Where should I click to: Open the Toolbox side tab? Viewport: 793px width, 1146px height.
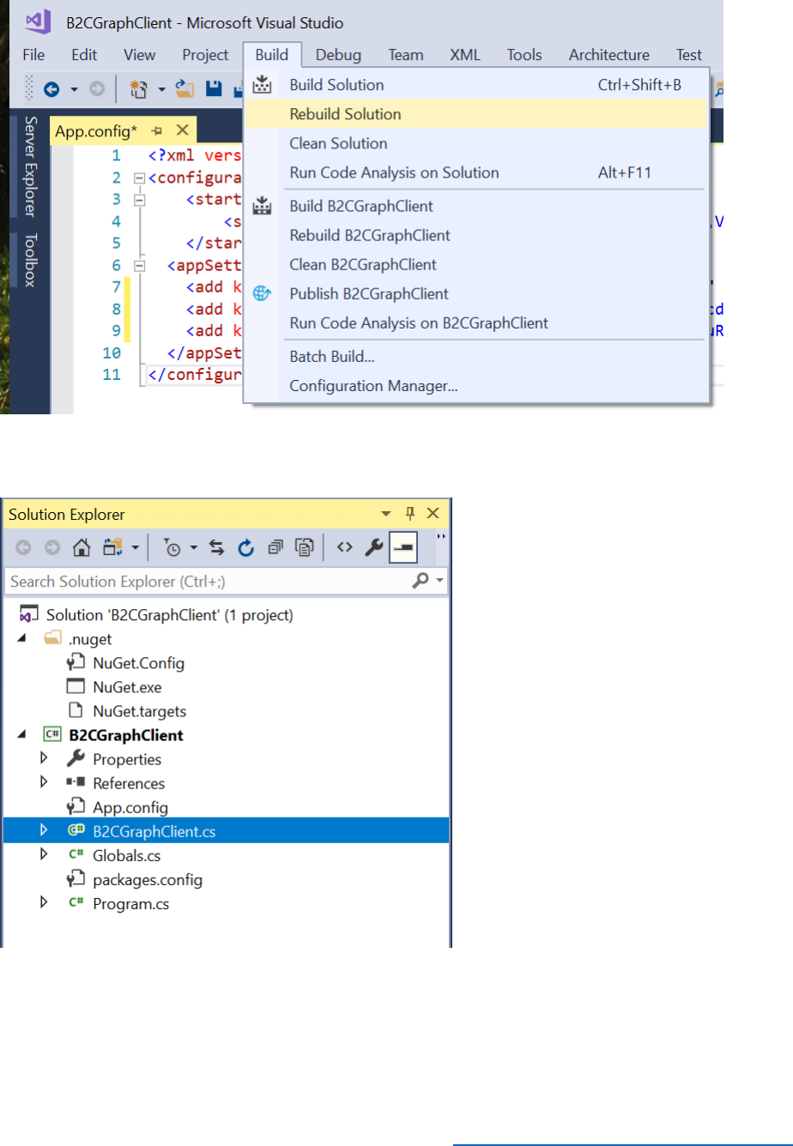(x=31, y=260)
